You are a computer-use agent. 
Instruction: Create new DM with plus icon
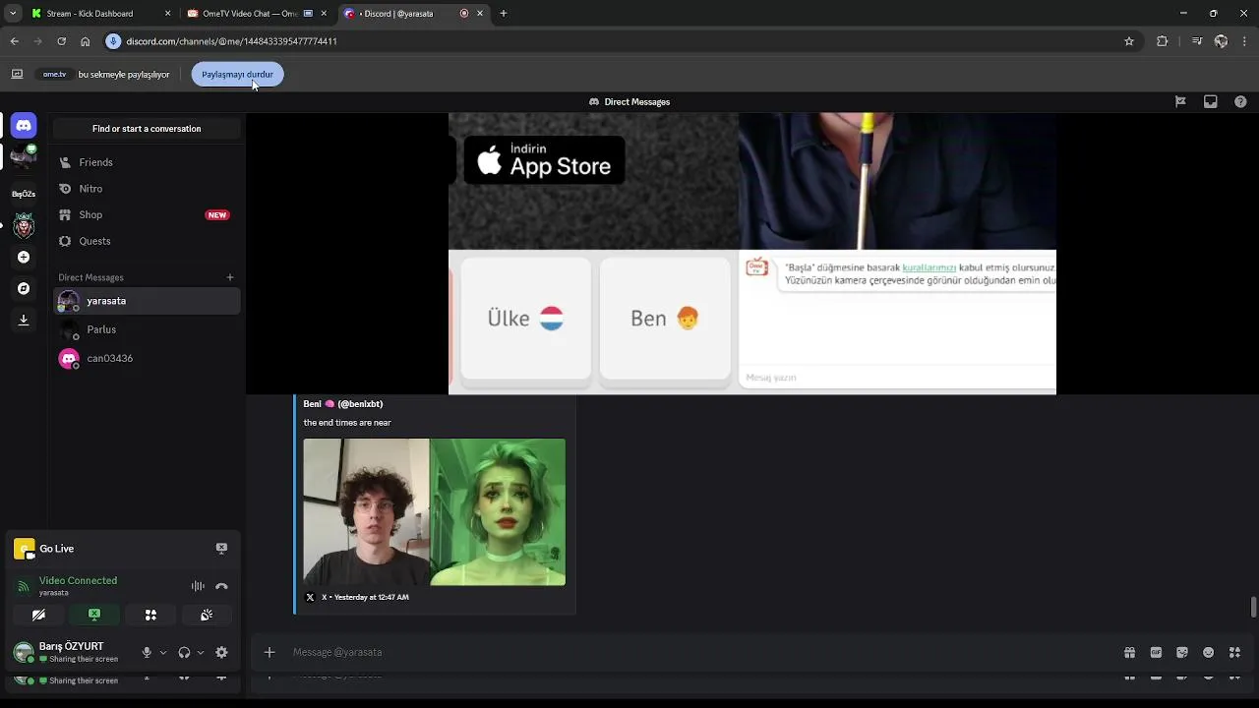coord(230,277)
